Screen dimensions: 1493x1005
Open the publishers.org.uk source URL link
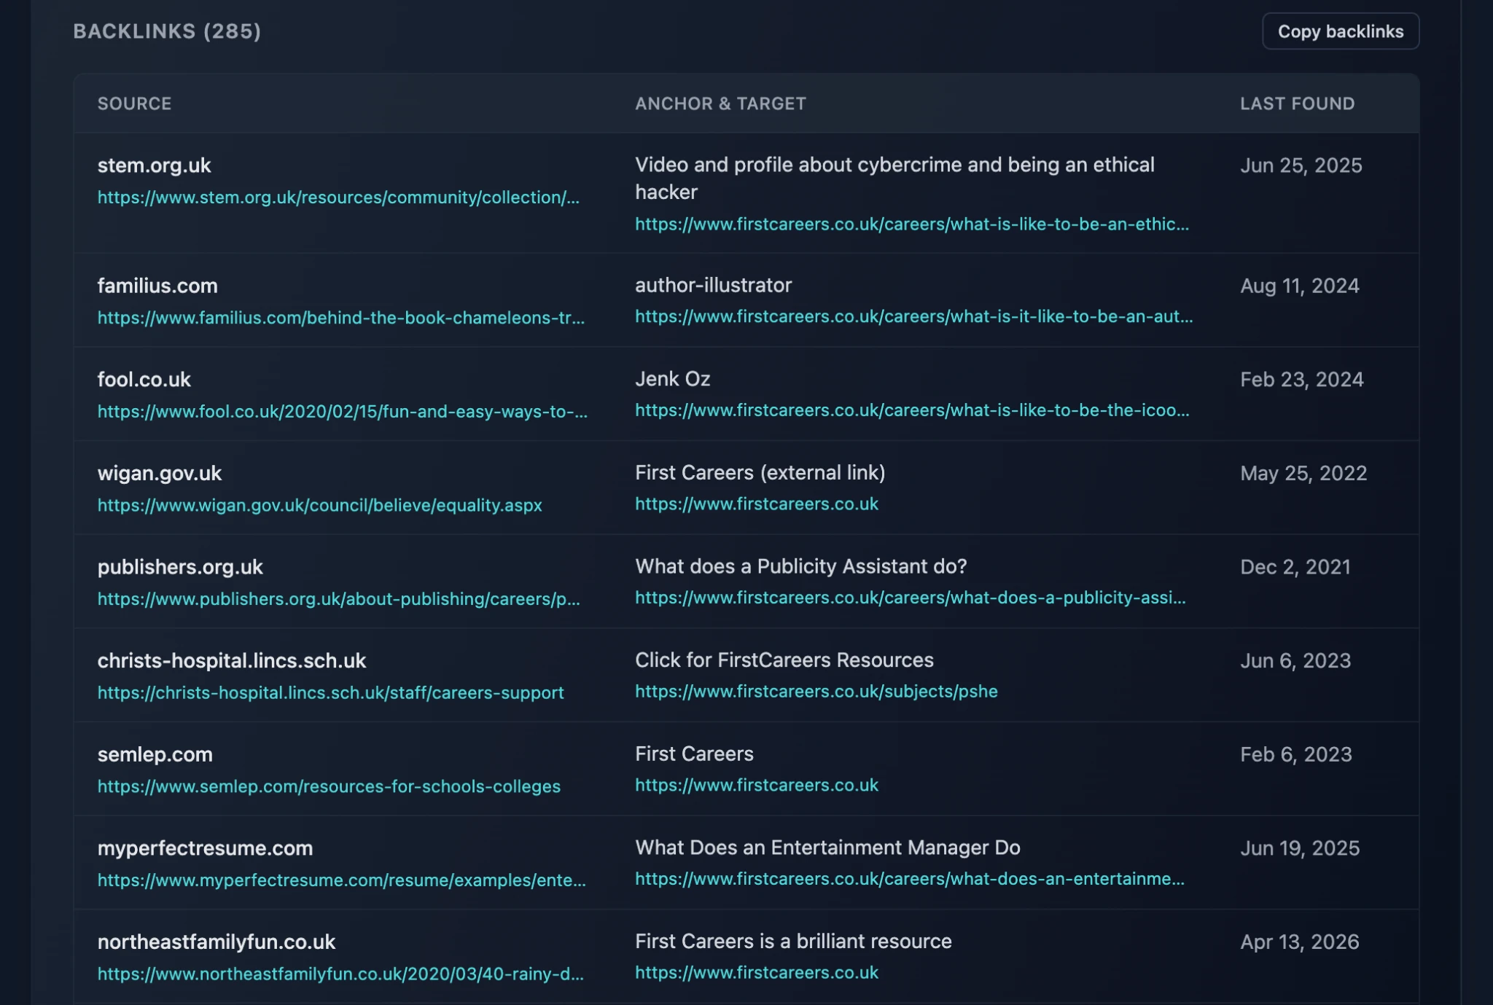pos(338,599)
